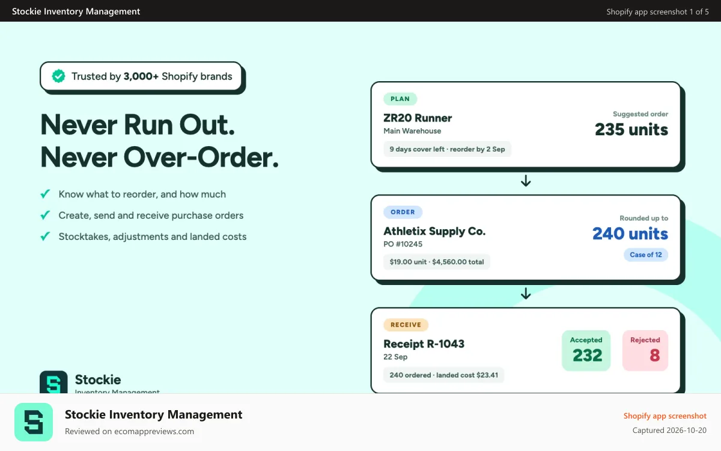Click 'Know what to reorder, and how much' text
This screenshot has height=451, width=721.
(x=142, y=194)
